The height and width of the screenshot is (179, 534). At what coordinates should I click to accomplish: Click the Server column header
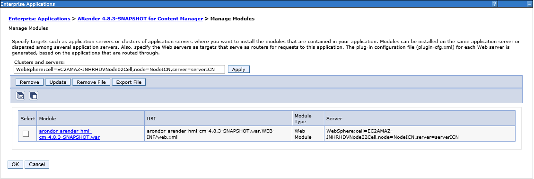click(420, 119)
